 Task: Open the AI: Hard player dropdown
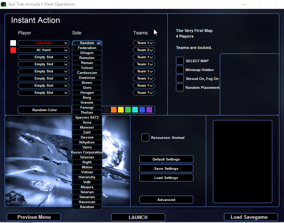[44, 50]
